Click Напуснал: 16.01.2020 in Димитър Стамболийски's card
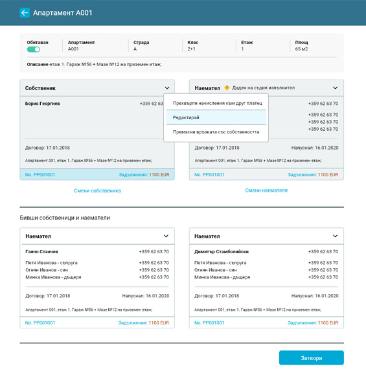The height and width of the screenshot is (386, 366). tap(315, 296)
